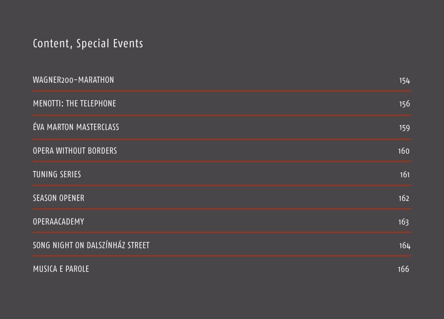
Task: Open the TUNING SERIES entry
Action: pos(57,174)
